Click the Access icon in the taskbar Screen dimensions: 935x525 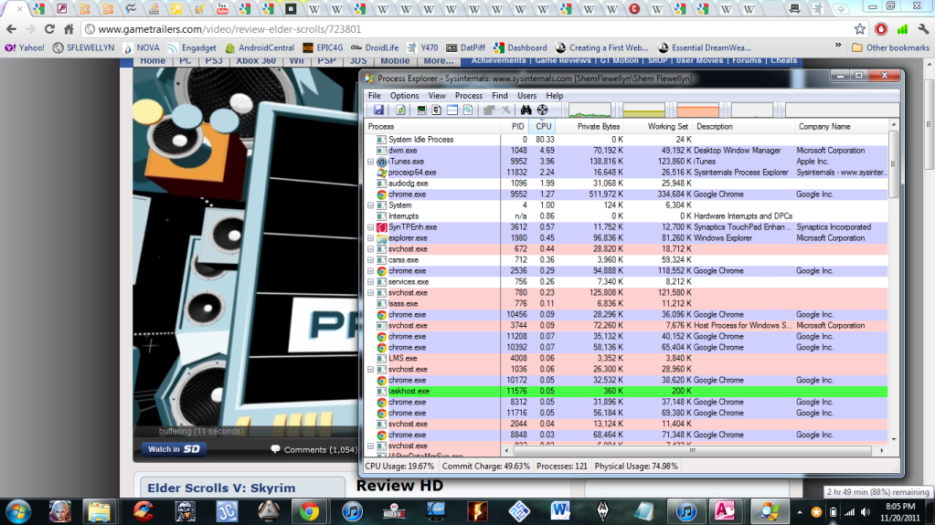point(725,512)
